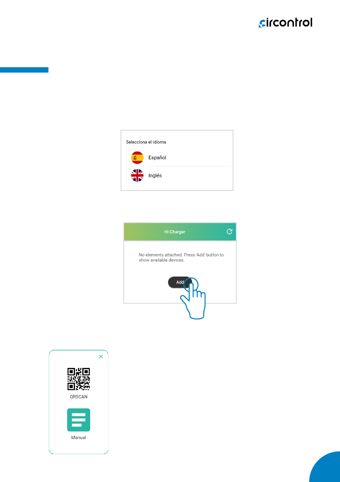Tap the Add button
Image resolution: width=340 pixels, height=482 pixels.
[x=180, y=282]
